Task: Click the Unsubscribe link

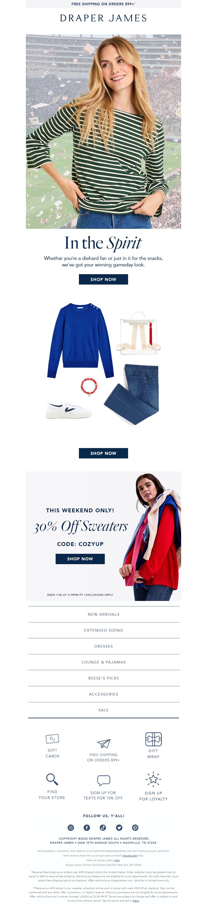Action: click(130, 855)
